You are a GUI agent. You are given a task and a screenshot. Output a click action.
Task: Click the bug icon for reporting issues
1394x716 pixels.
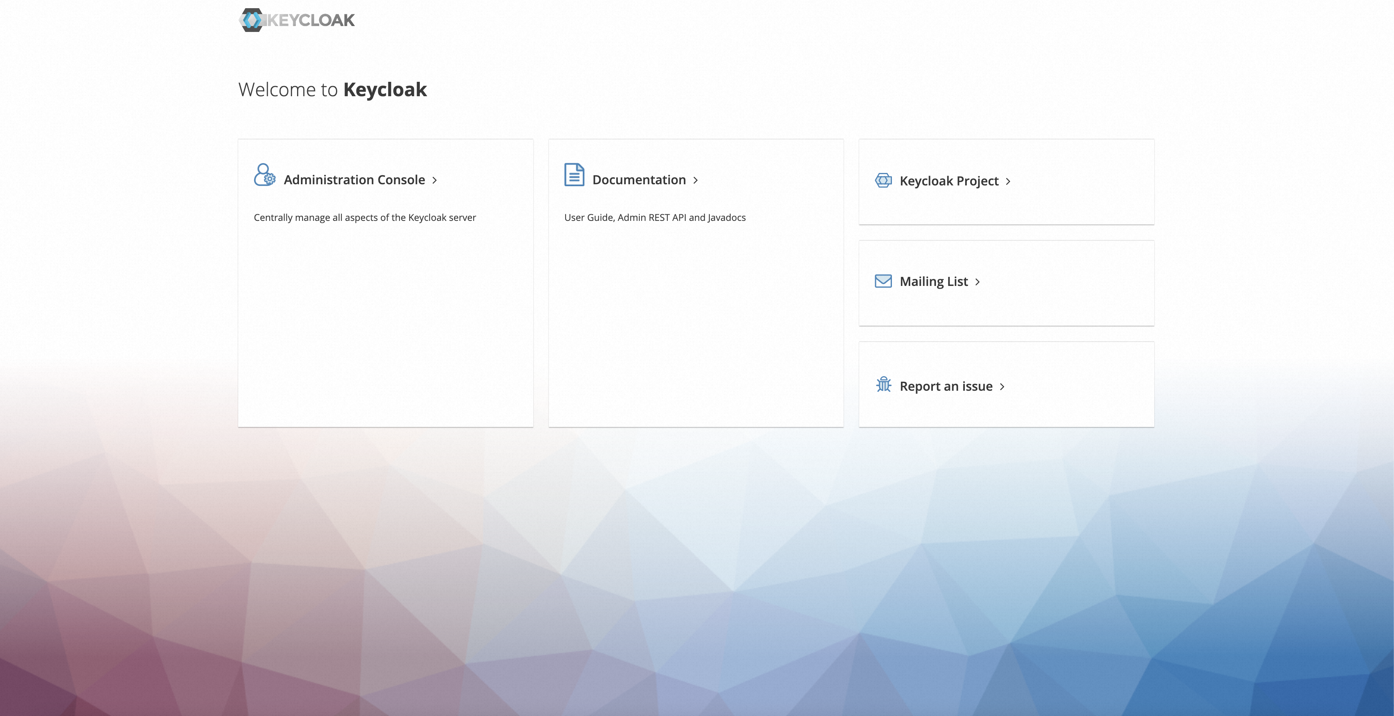pos(883,384)
